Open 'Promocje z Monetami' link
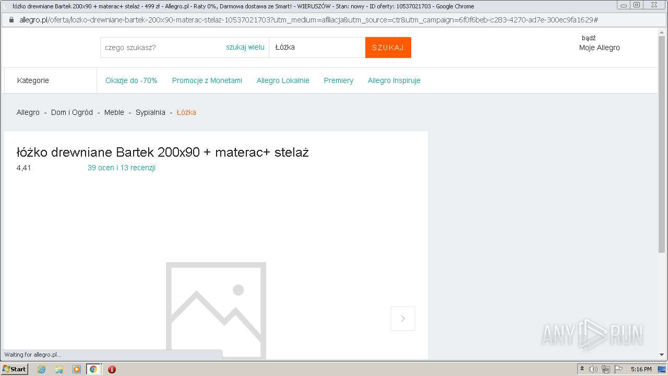Image resolution: width=668 pixels, height=376 pixels. [x=207, y=80]
